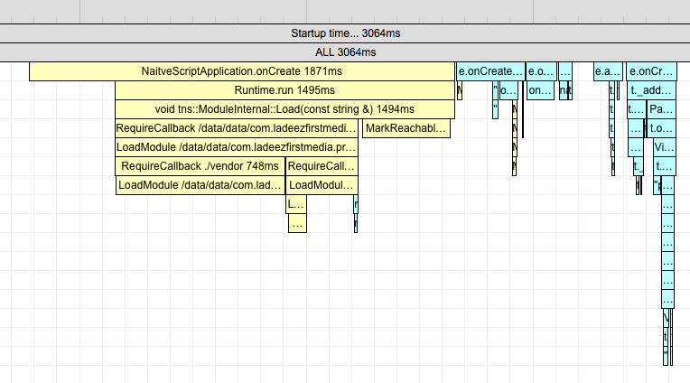Select NaitveScriptApplication.onCreate 1871ms frame

(241, 71)
